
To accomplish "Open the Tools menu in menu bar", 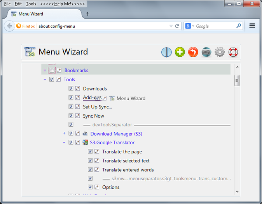I will 31,3.
